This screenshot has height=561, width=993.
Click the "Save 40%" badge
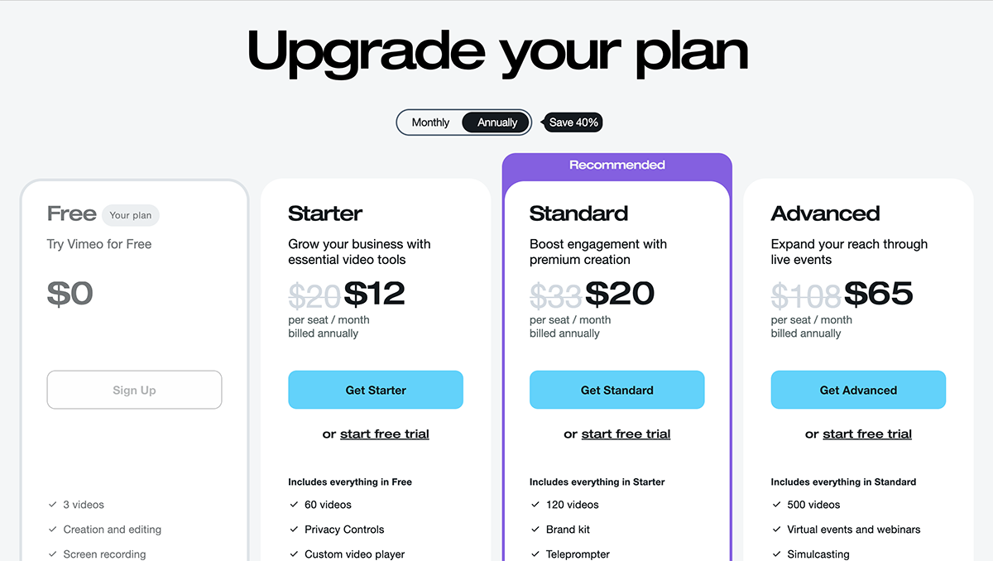point(573,122)
